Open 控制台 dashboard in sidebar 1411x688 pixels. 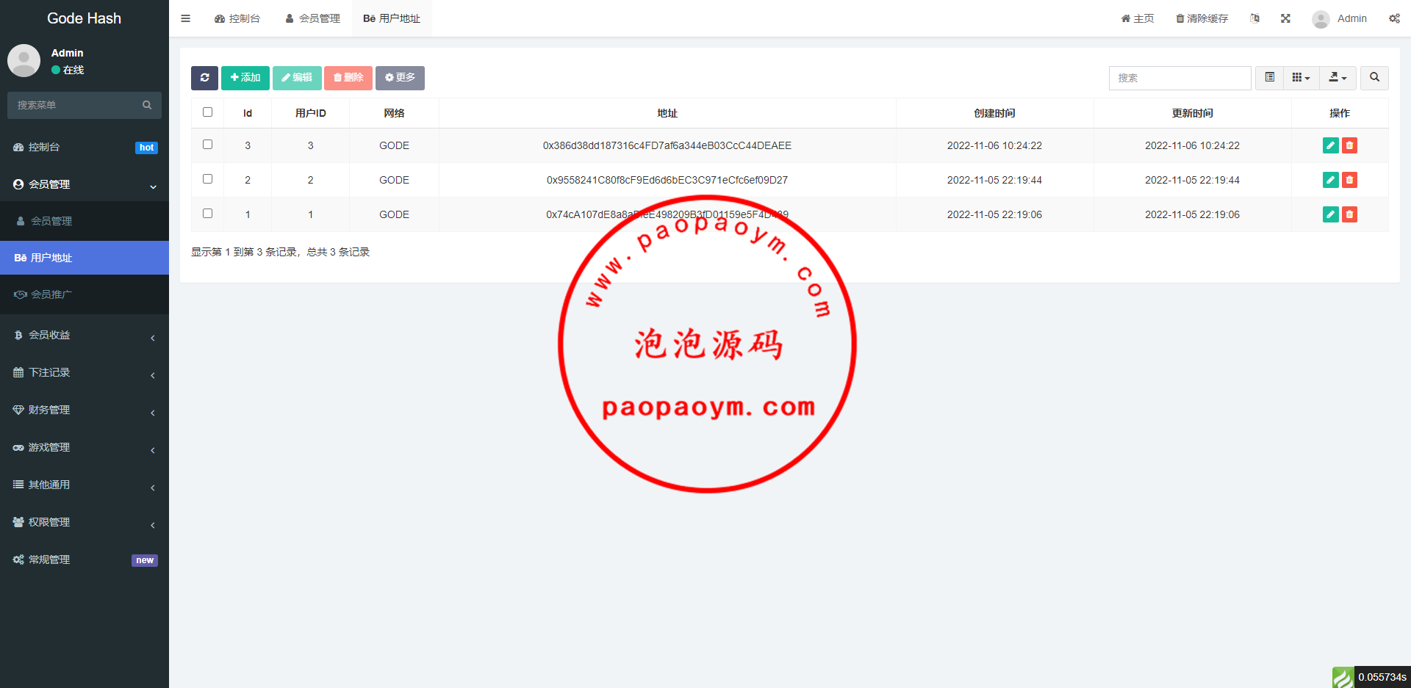click(x=85, y=147)
